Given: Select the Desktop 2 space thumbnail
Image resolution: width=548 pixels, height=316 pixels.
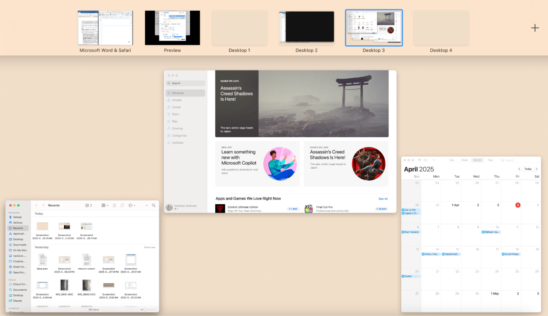Looking at the screenshot, I should pos(306,27).
